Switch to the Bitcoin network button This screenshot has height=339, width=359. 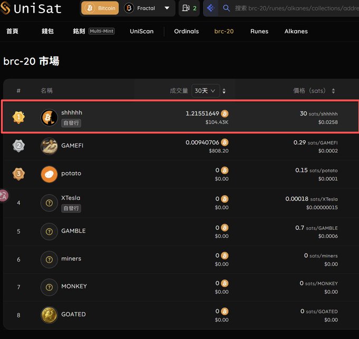pos(100,8)
